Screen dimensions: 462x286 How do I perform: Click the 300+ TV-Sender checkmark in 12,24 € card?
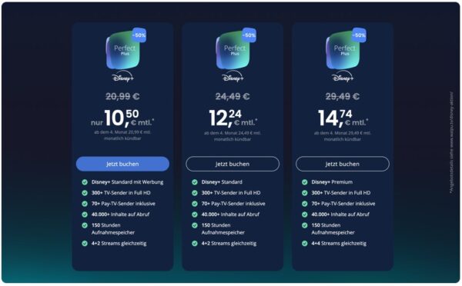[195, 193]
